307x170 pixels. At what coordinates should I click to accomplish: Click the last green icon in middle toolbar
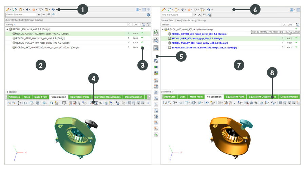pyautogui.click(x=156, y=135)
